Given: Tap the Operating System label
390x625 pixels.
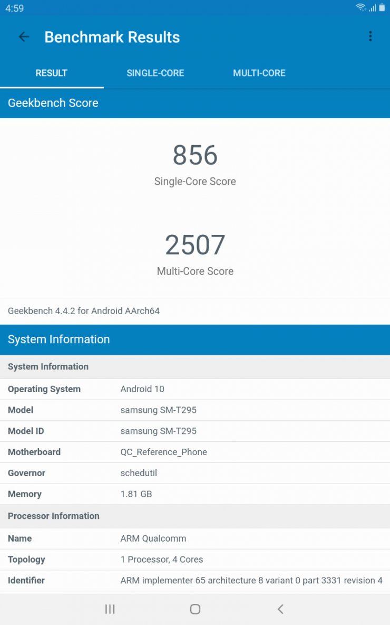Looking at the screenshot, I should coord(44,389).
